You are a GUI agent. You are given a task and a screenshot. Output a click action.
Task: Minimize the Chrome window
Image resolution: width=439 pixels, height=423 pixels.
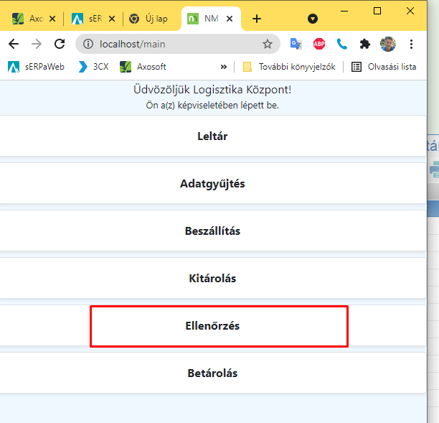pyautogui.click(x=344, y=11)
